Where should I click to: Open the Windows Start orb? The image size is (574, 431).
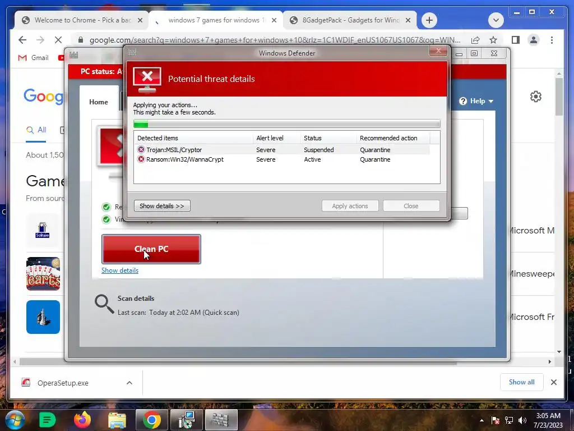point(14,420)
